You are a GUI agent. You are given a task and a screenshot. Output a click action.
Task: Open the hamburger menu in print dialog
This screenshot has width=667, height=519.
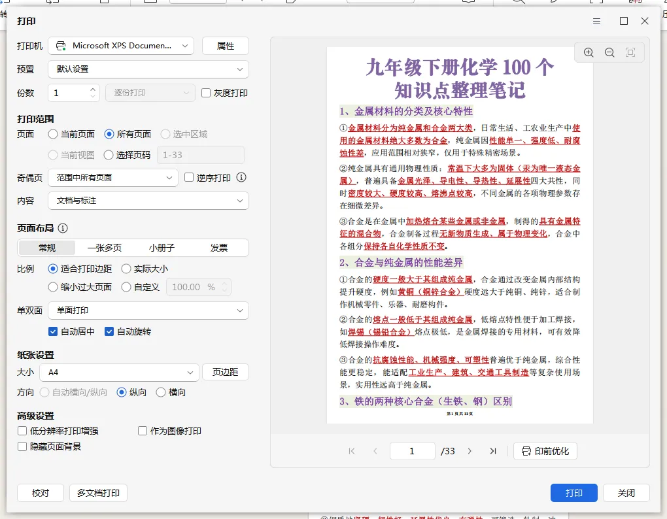pos(596,22)
